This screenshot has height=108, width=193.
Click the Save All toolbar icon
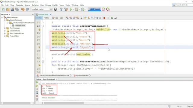(x=17, y=9)
